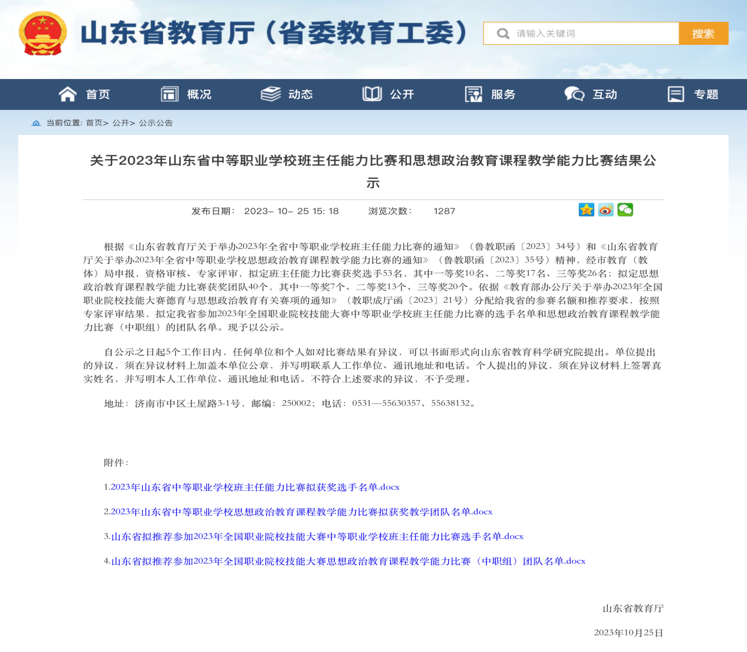747x652 pixels.
Task: Open attachment 4 (中职组) 团队名单.docx
Action: coord(348,562)
